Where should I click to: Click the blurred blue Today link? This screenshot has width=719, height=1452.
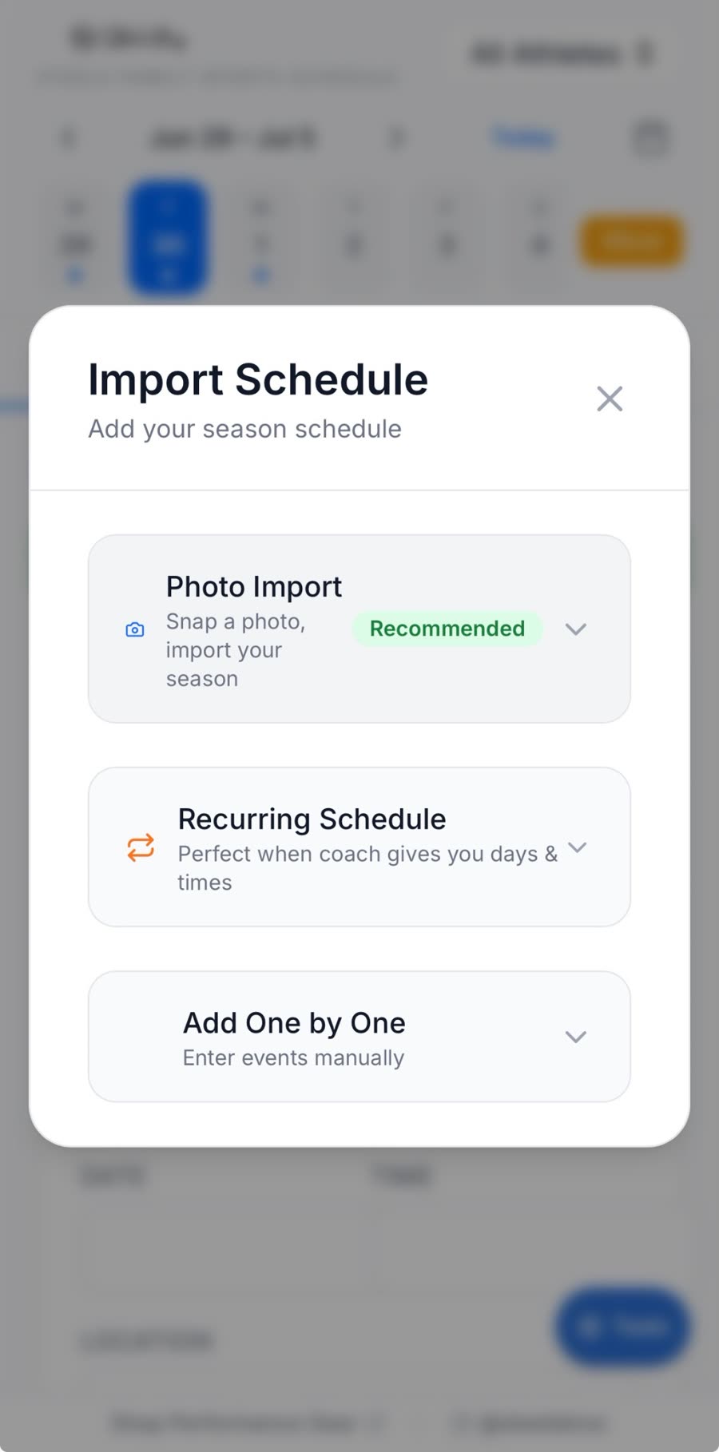[x=523, y=137]
